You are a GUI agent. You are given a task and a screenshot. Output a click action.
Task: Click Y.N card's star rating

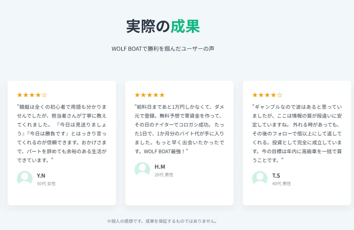(32, 95)
